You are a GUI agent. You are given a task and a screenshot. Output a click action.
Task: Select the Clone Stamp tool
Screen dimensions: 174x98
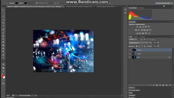[x=3, y=36]
